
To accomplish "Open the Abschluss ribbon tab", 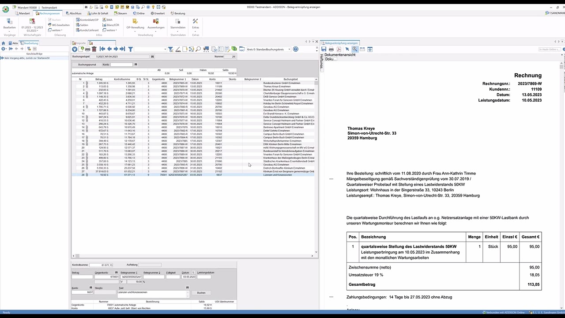I will (73, 13).
